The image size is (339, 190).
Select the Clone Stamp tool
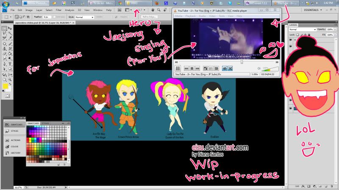coord(5,49)
